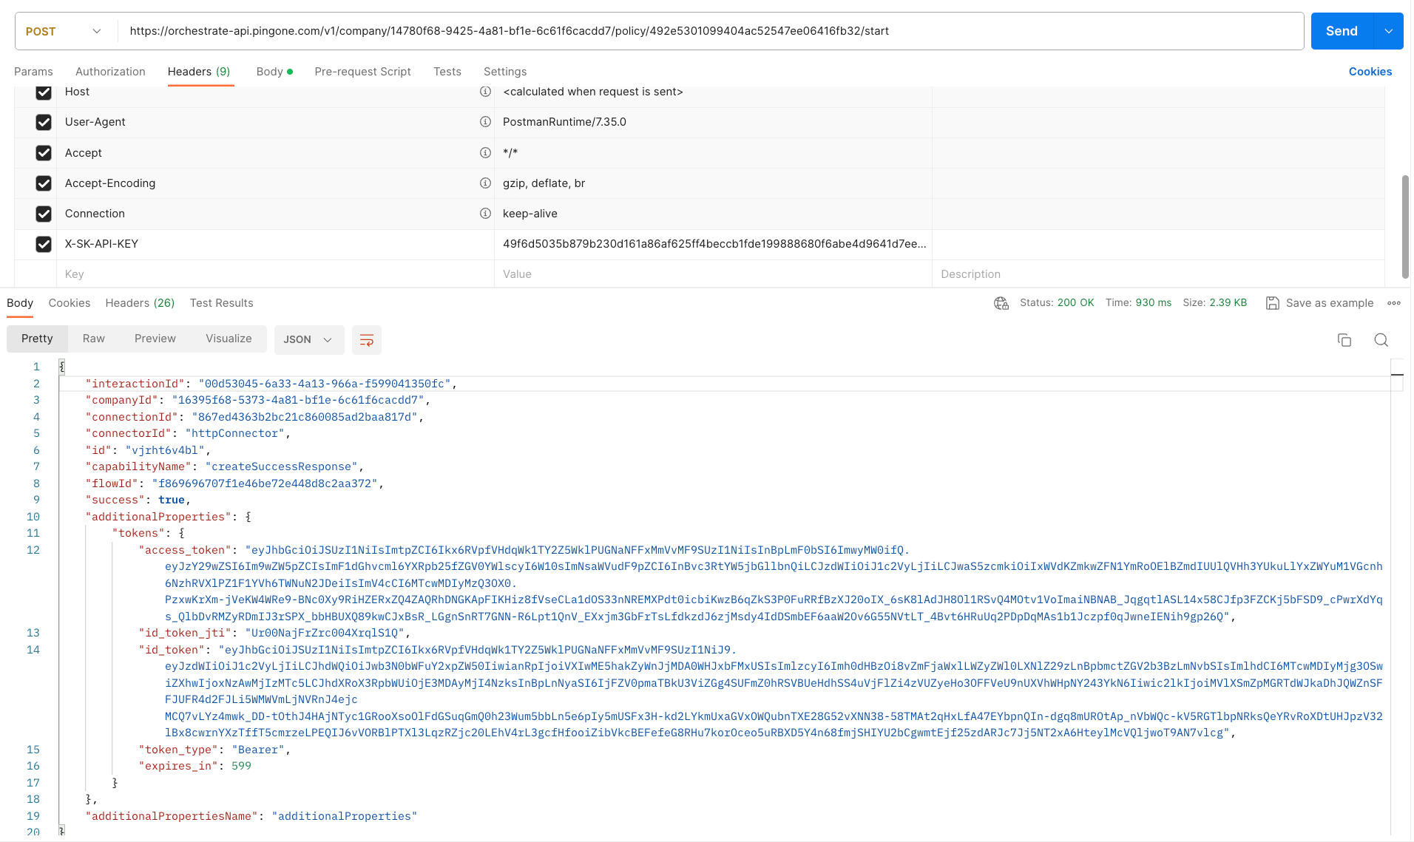Expand the JSON format dropdown
Image resolution: width=1414 pixels, height=842 pixels.
pos(308,340)
